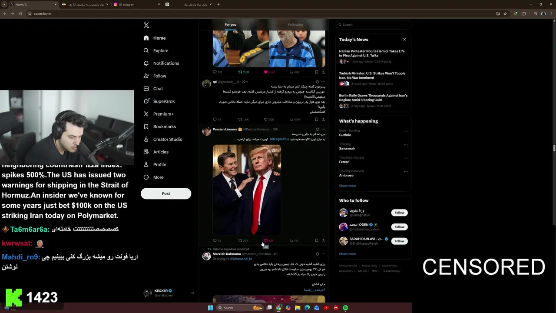
Task: Open Articles from the sidebar
Action: (x=156, y=152)
